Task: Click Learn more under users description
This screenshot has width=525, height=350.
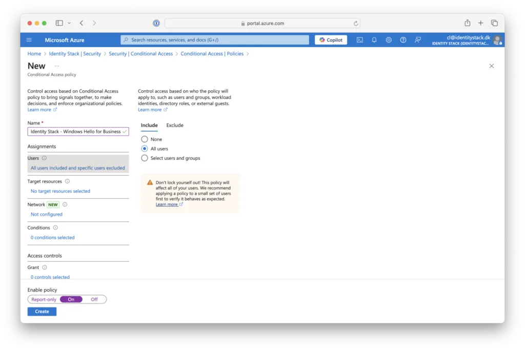Action: 153,110
